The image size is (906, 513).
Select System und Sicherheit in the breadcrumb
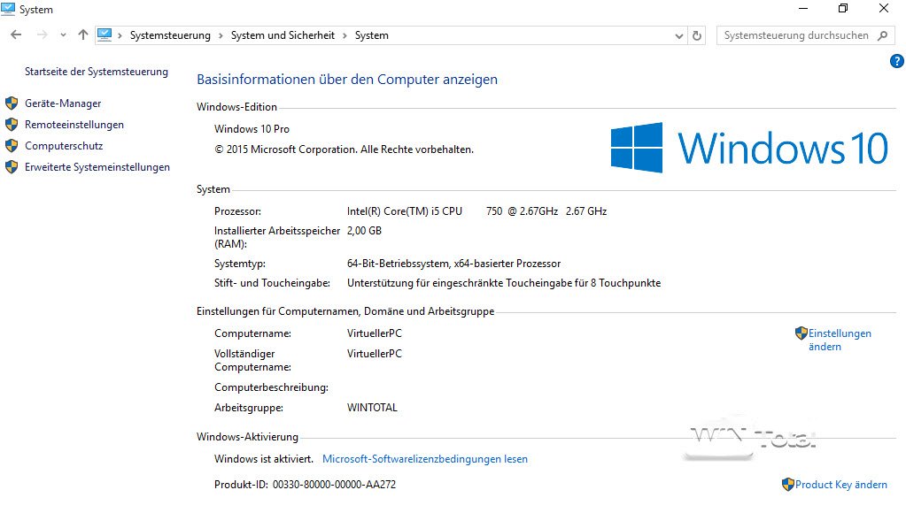283,35
